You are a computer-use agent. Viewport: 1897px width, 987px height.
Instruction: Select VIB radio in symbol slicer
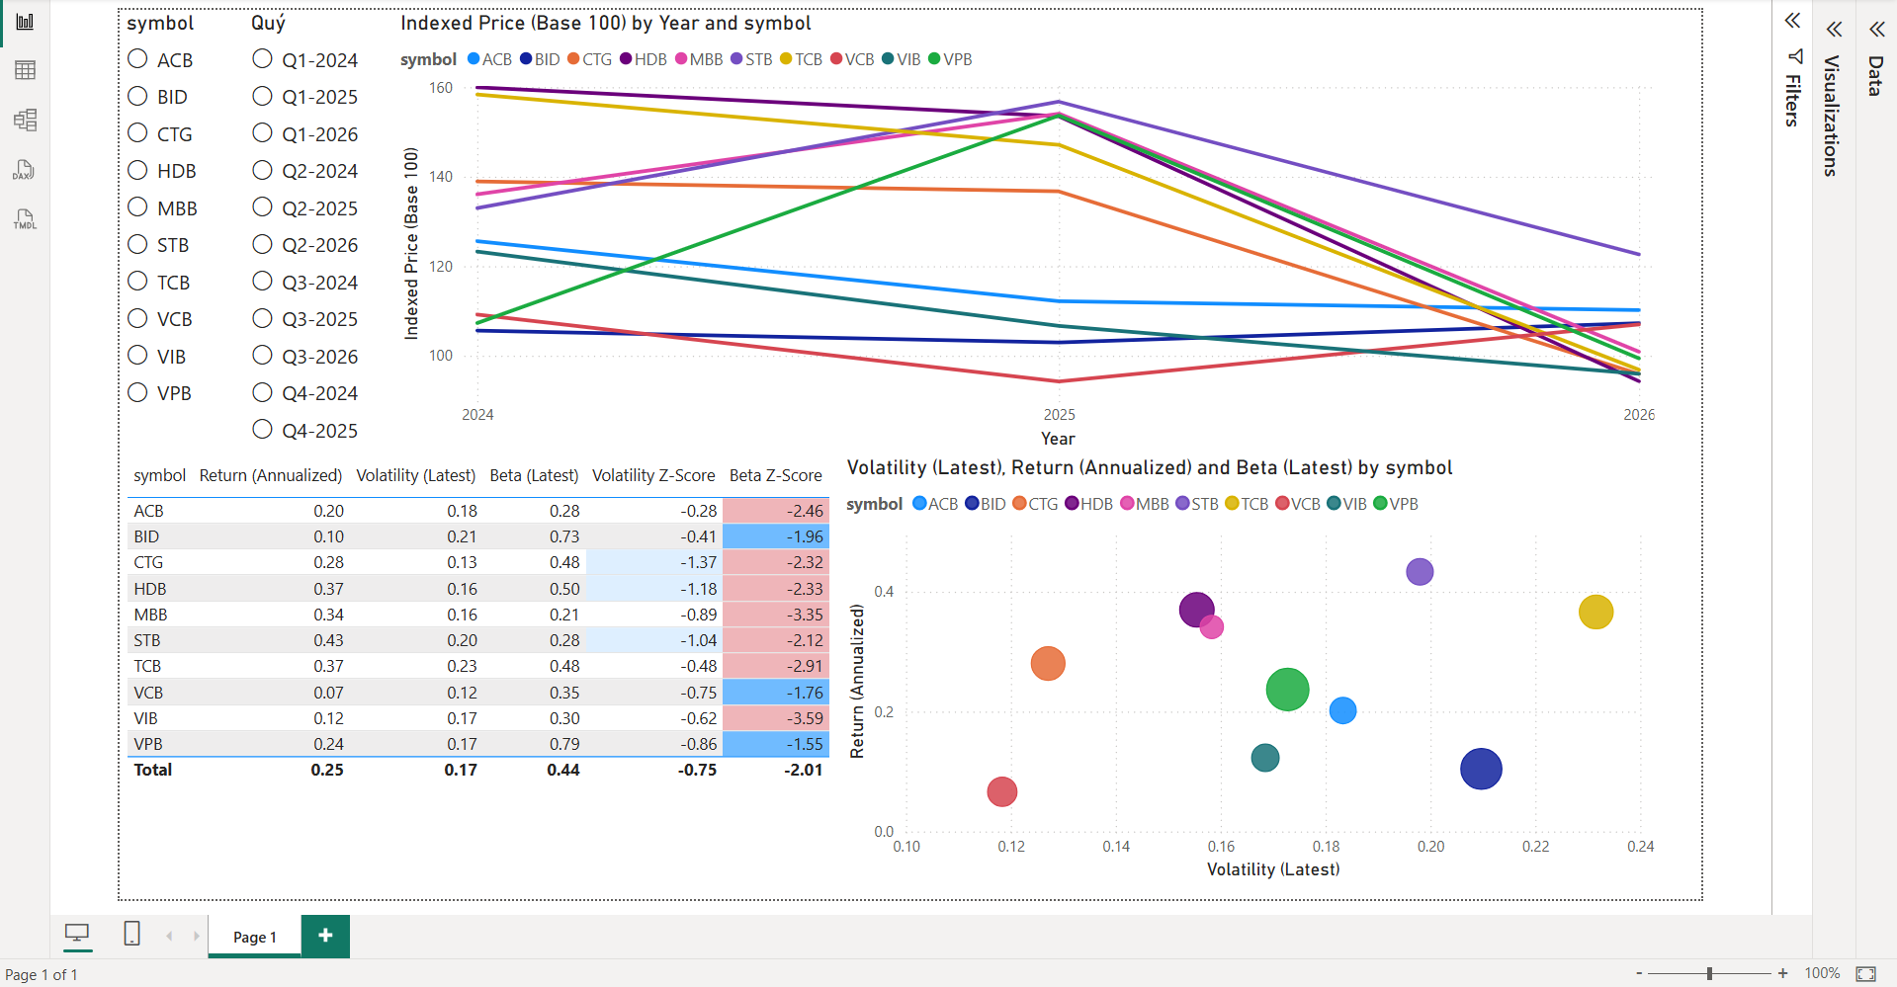coord(138,356)
